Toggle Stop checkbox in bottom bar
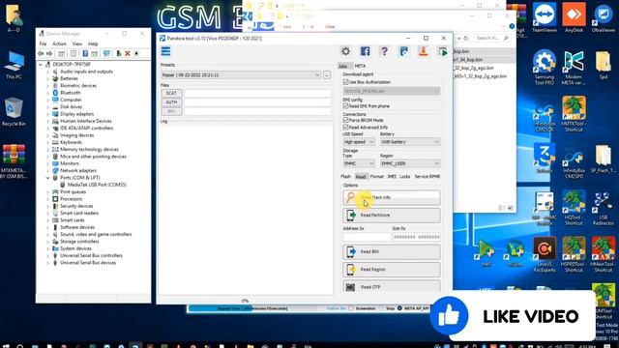This screenshot has height=348, width=619. (382, 308)
